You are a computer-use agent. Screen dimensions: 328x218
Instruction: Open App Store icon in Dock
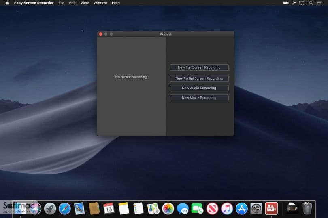click(242, 208)
